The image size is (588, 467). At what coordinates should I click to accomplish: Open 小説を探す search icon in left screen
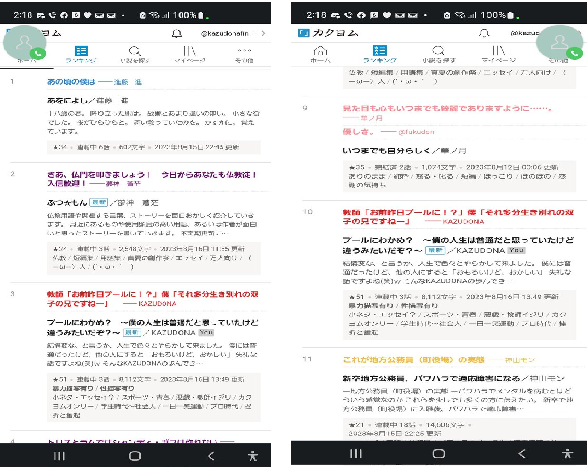click(x=135, y=54)
